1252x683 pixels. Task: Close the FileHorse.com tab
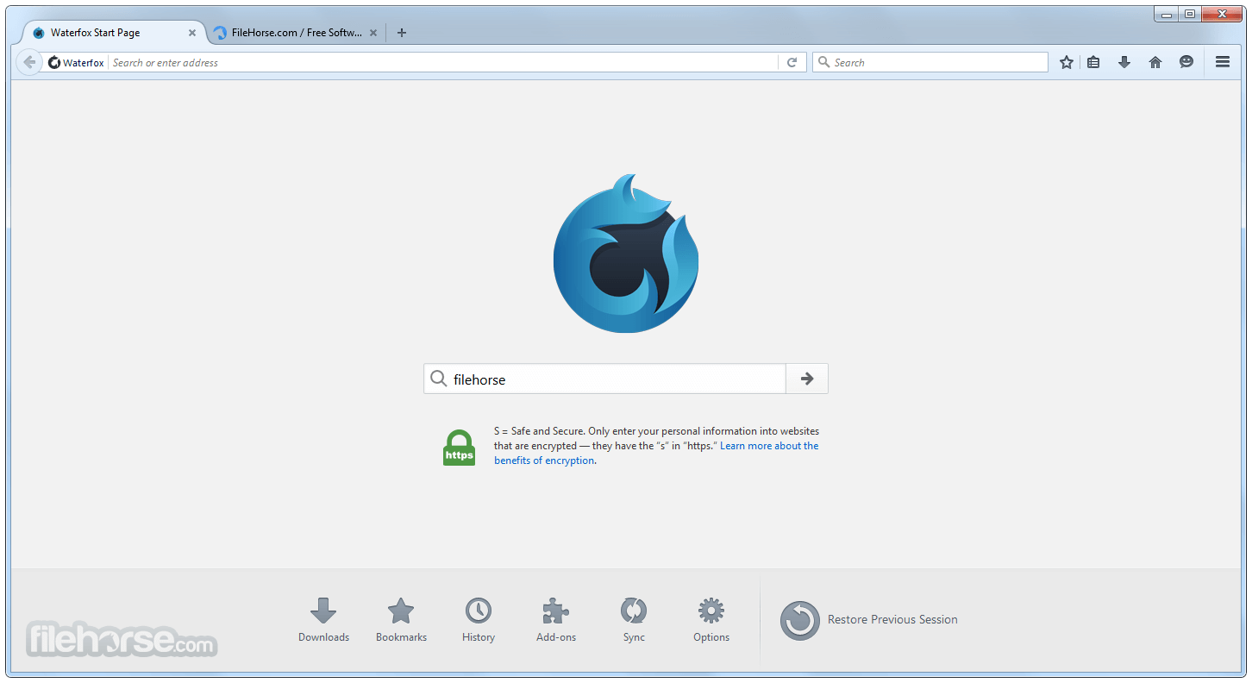(x=373, y=33)
